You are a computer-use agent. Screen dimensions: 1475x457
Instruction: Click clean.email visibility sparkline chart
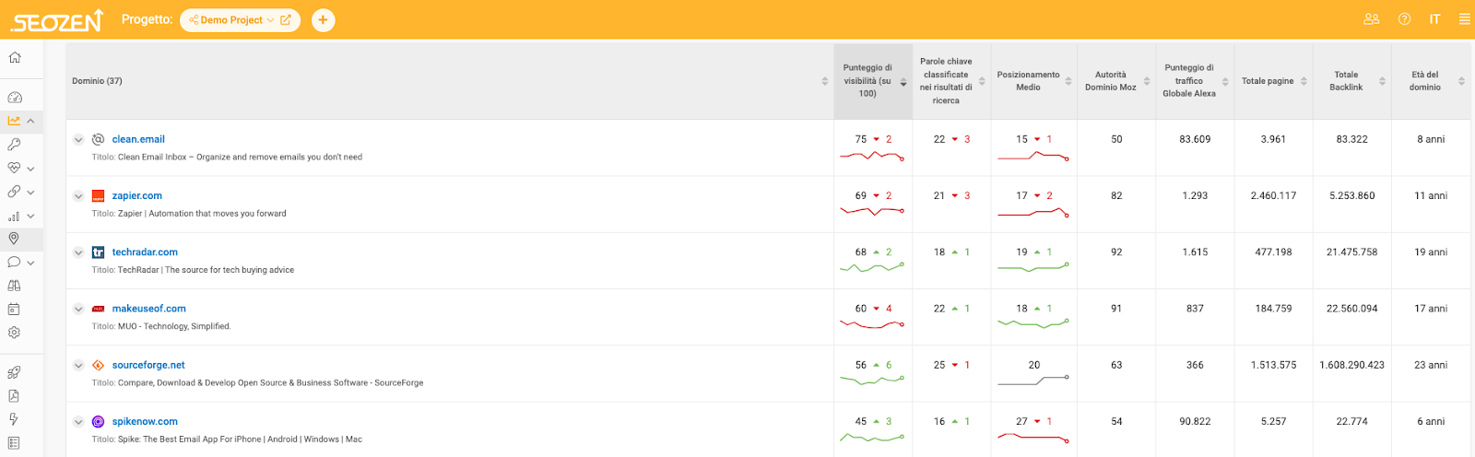(x=872, y=156)
